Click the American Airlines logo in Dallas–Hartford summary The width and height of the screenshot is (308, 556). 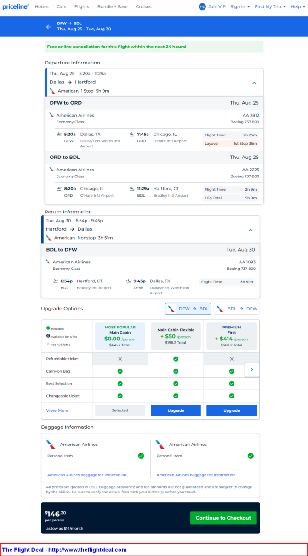[x=52, y=91]
